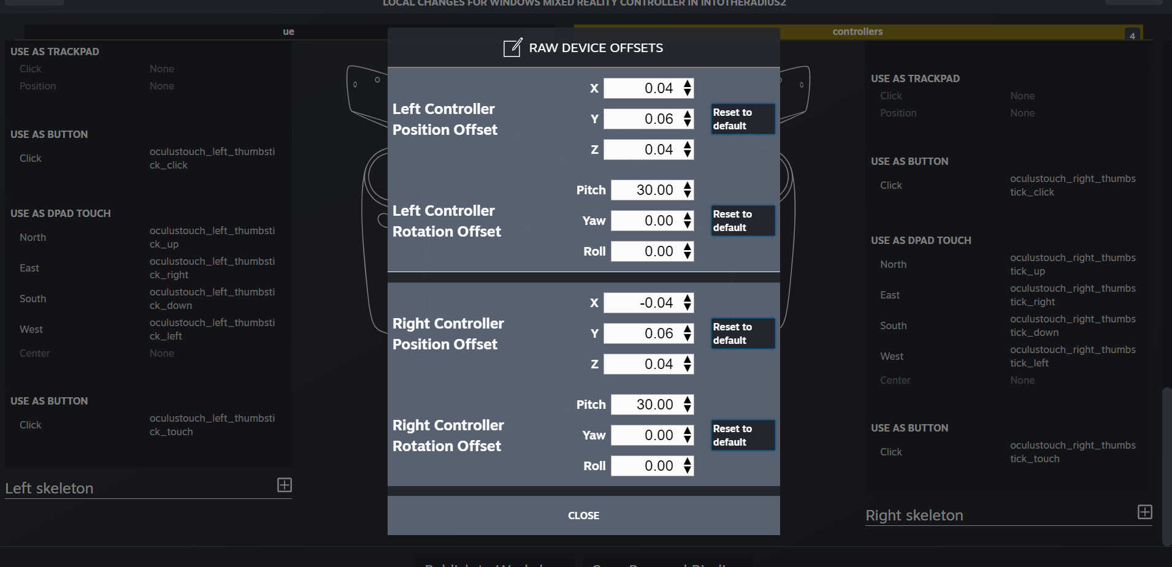Close the Raw Device Offsets dialog
The image size is (1172, 567).
583,516
